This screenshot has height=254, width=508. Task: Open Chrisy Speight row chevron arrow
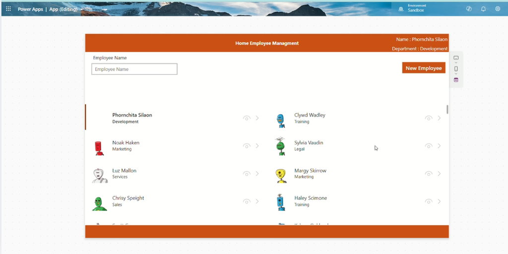click(x=257, y=201)
